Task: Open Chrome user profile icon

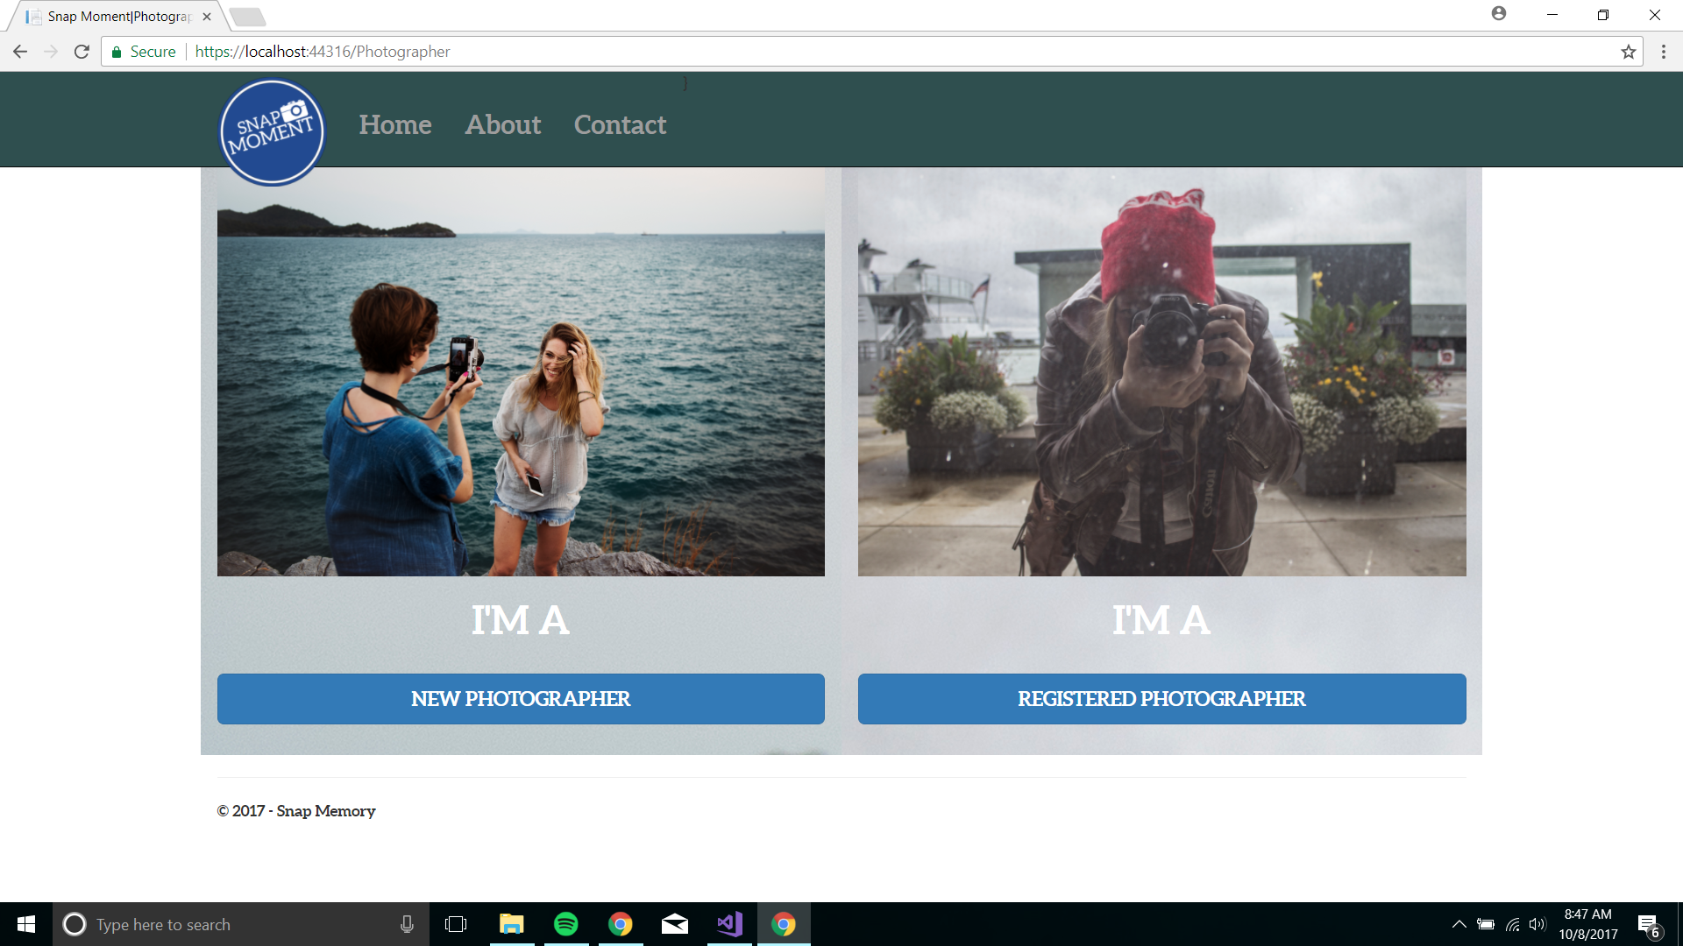Action: (1498, 14)
